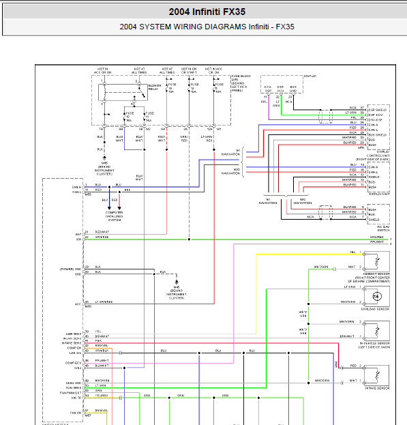Image resolution: width=407 pixels, height=425 pixels.
Task: Click the COMPUTER DATA LINES SYSTEM label
Action: point(115,216)
